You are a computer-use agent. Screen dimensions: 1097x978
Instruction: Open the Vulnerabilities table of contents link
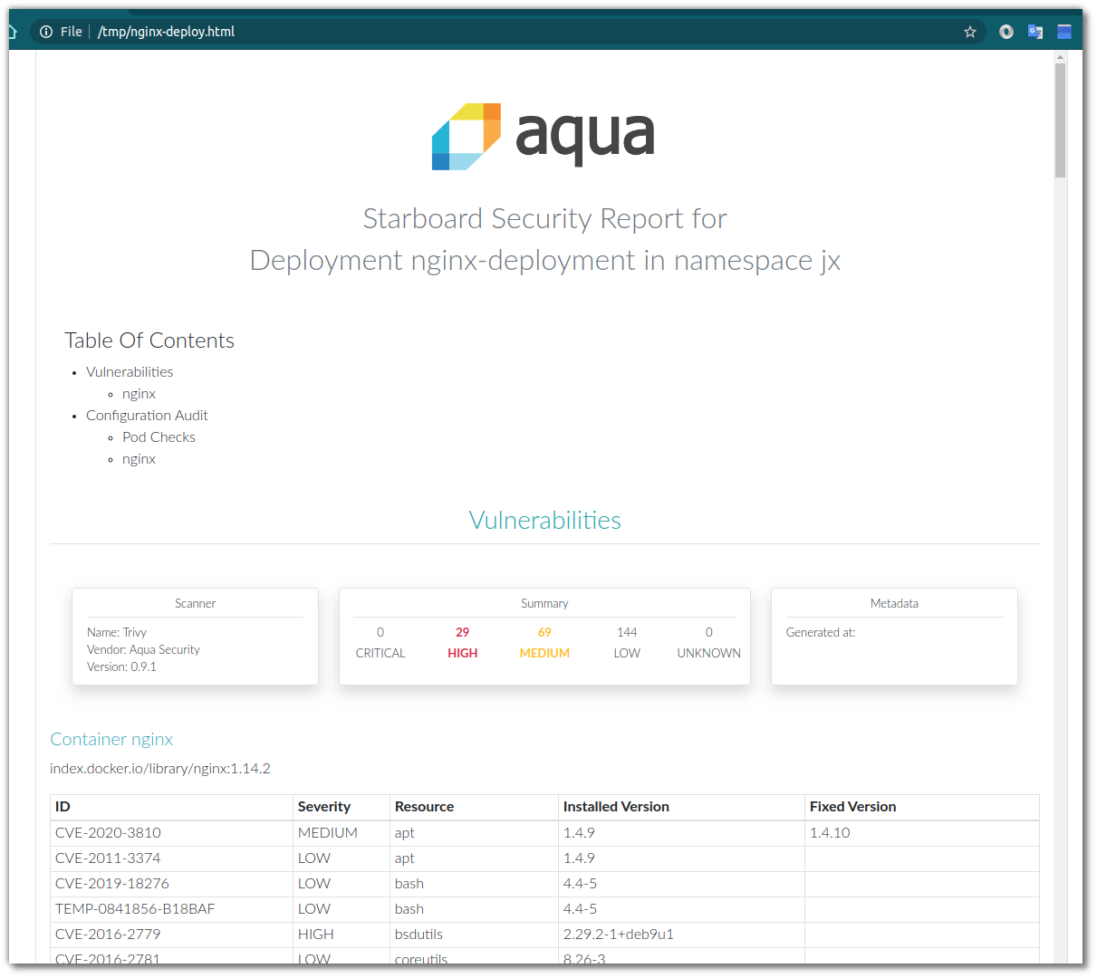130,372
